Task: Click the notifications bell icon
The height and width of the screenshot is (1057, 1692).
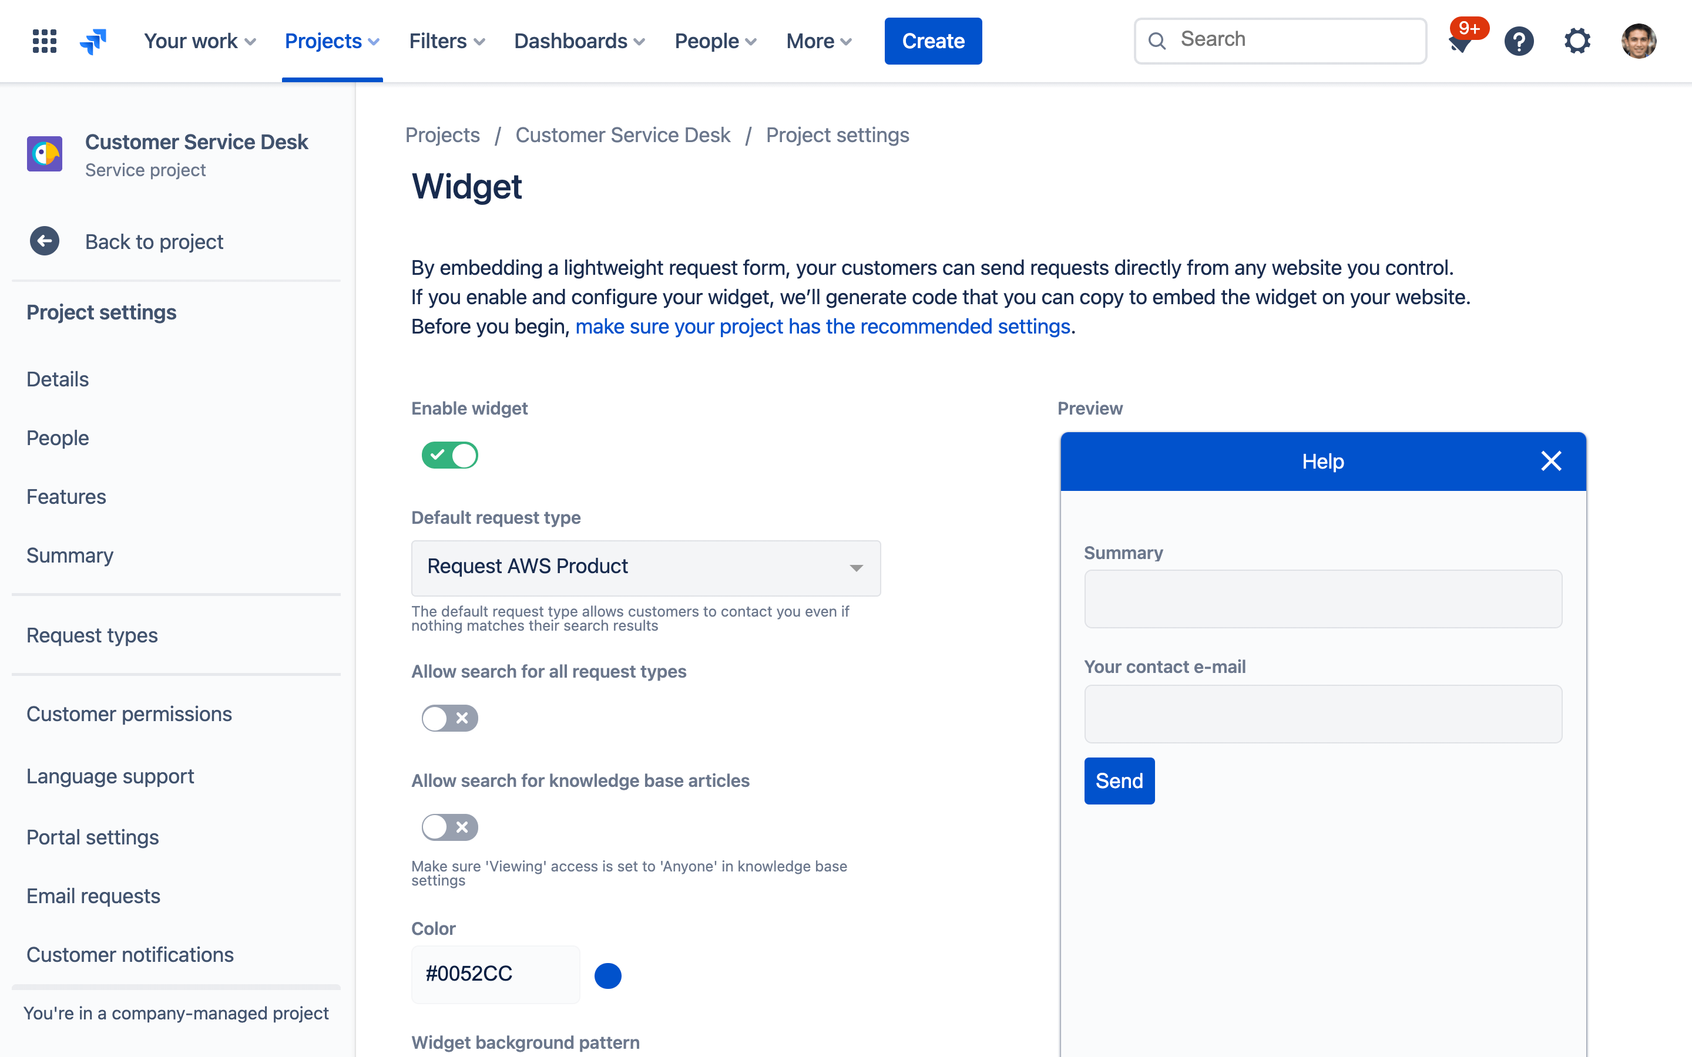Action: (x=1458, y=40)
